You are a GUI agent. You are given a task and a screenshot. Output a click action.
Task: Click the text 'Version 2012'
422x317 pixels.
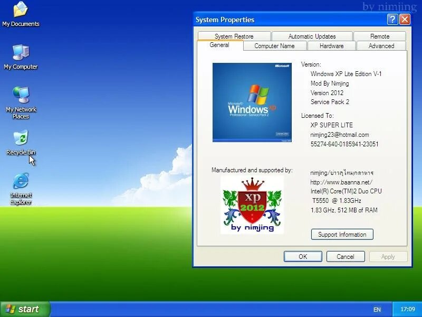tap(327, 93)
